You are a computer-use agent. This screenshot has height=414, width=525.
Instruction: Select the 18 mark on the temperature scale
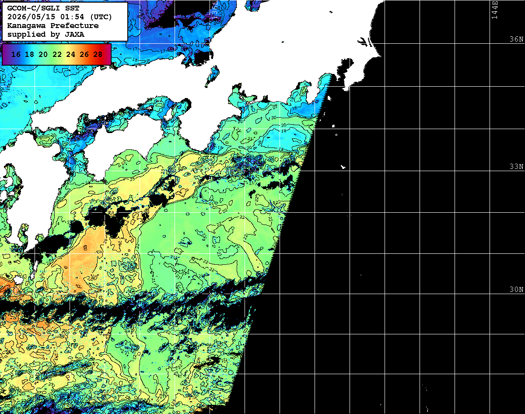tap(30, 54)
